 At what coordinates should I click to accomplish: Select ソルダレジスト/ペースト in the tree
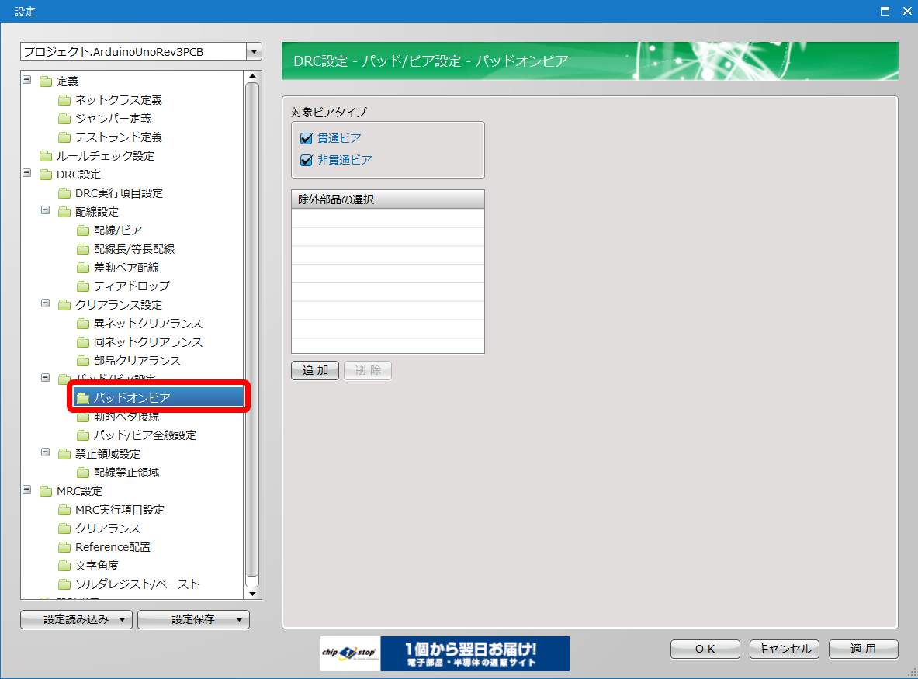tap(137, 584)
